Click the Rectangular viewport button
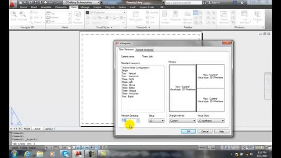 coord(136,17)
